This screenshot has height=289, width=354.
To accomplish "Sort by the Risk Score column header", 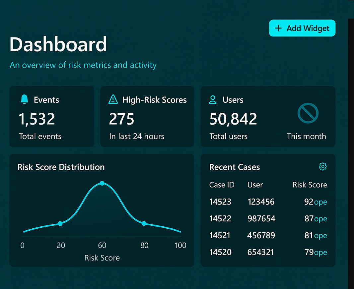I will pos(310,185).
